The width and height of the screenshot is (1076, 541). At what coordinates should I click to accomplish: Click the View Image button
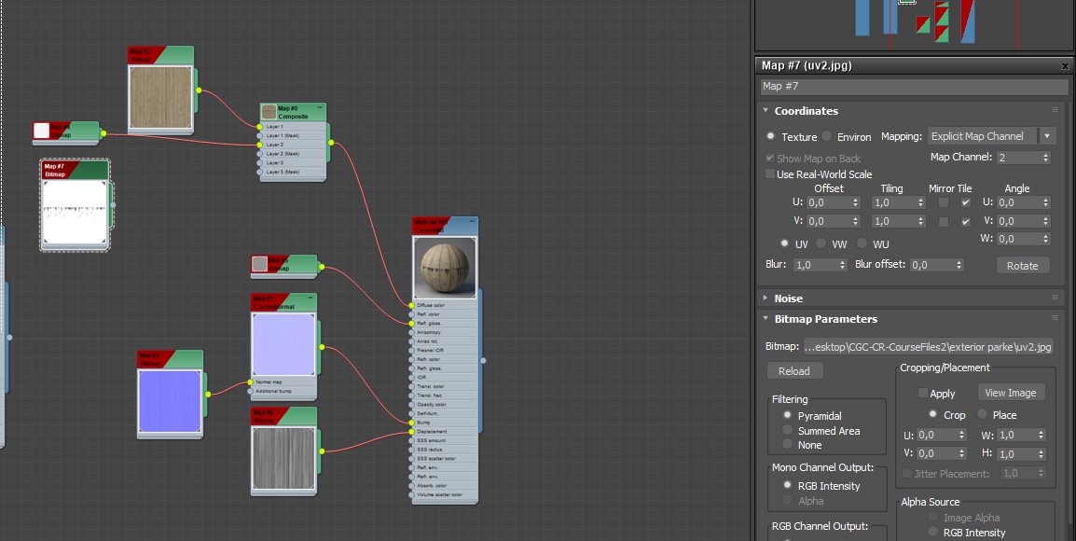[1011, 392]
